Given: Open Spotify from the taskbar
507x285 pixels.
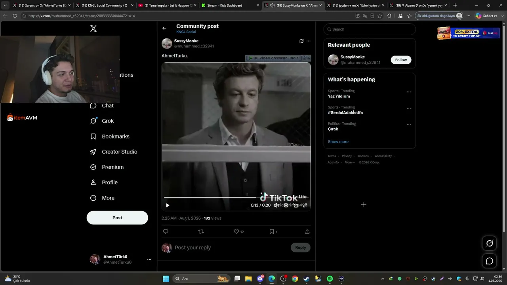Looking at the screenshot, I should pyautogui.click(x=330, y=279).
